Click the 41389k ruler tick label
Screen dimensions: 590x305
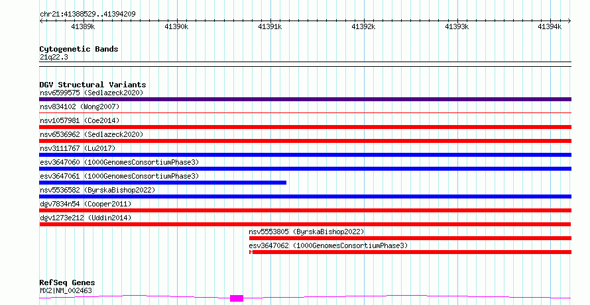[83, 26]
